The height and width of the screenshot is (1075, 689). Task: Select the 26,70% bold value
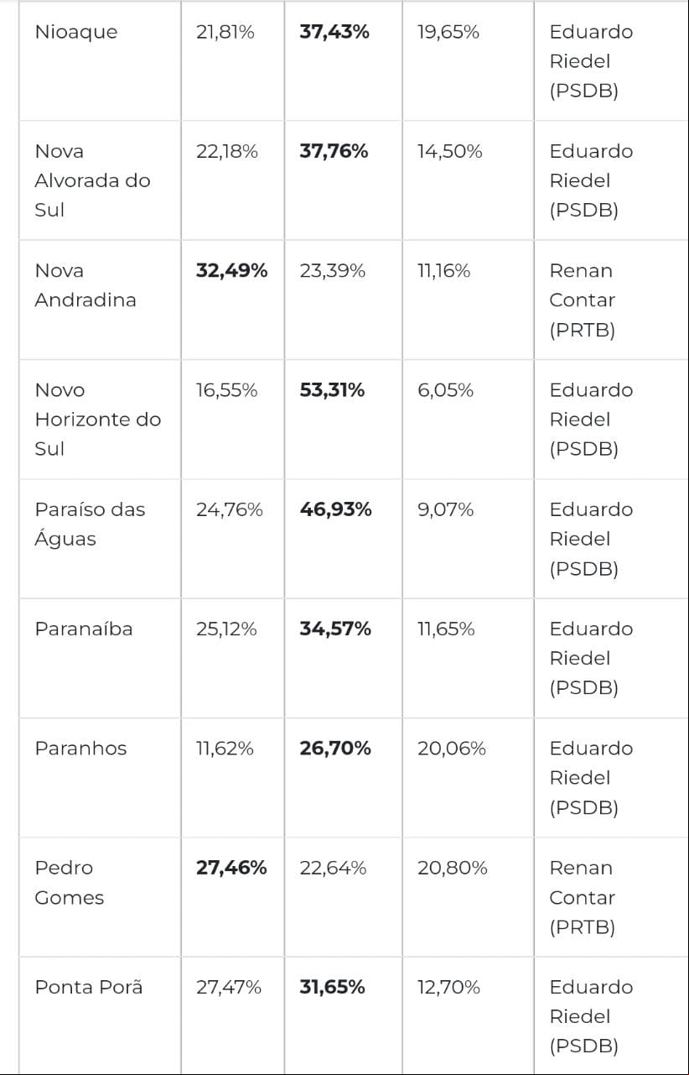[x=335, y=749]
